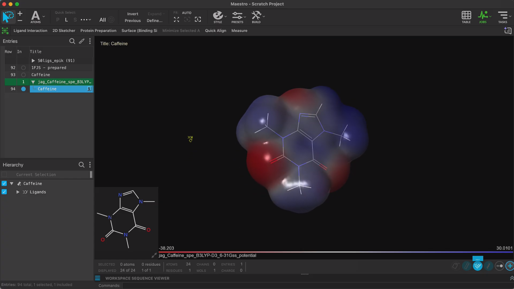Click the feedback note icon at top right
Image resolution: width=514 pixels, height=289 pixels.
507,31
